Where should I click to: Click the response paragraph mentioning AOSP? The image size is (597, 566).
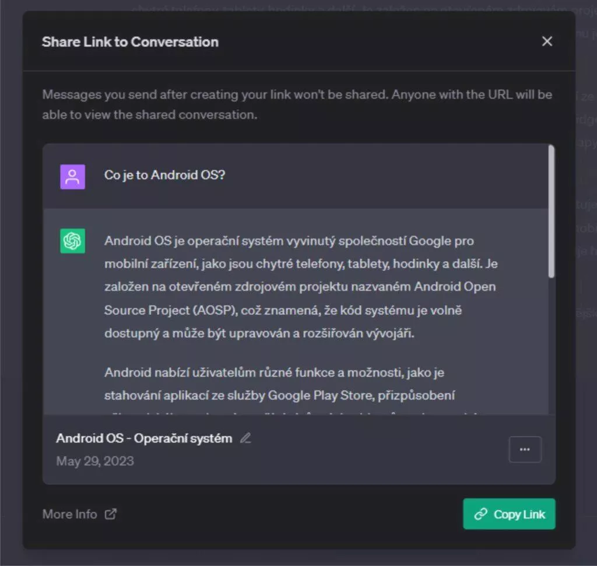[x=301, y=287]
